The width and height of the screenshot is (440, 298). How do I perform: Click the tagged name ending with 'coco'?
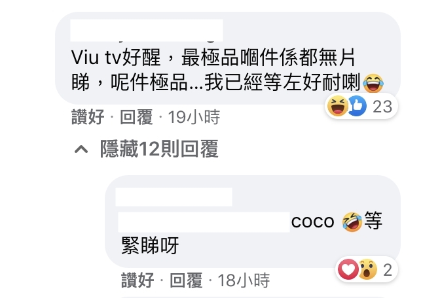(226, 222)
